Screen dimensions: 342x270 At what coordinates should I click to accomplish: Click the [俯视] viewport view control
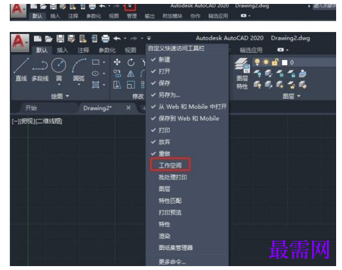[27, 121]
